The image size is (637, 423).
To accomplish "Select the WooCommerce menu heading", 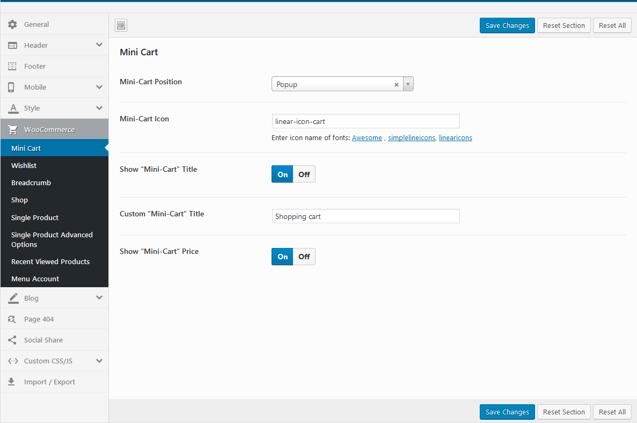I will pos(54,129).
